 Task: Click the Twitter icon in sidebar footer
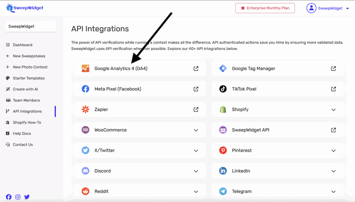[x=27, y=197]
